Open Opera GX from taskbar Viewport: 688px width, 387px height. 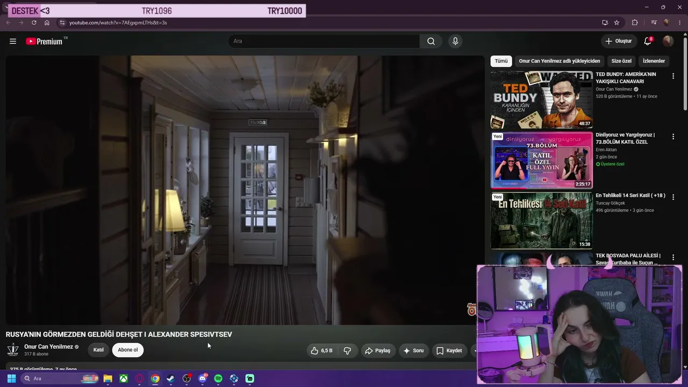(140, 378)
